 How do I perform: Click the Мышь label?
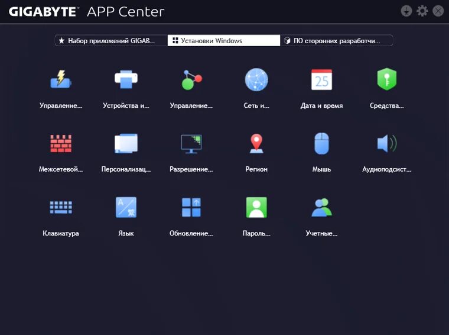coord(321,169)
